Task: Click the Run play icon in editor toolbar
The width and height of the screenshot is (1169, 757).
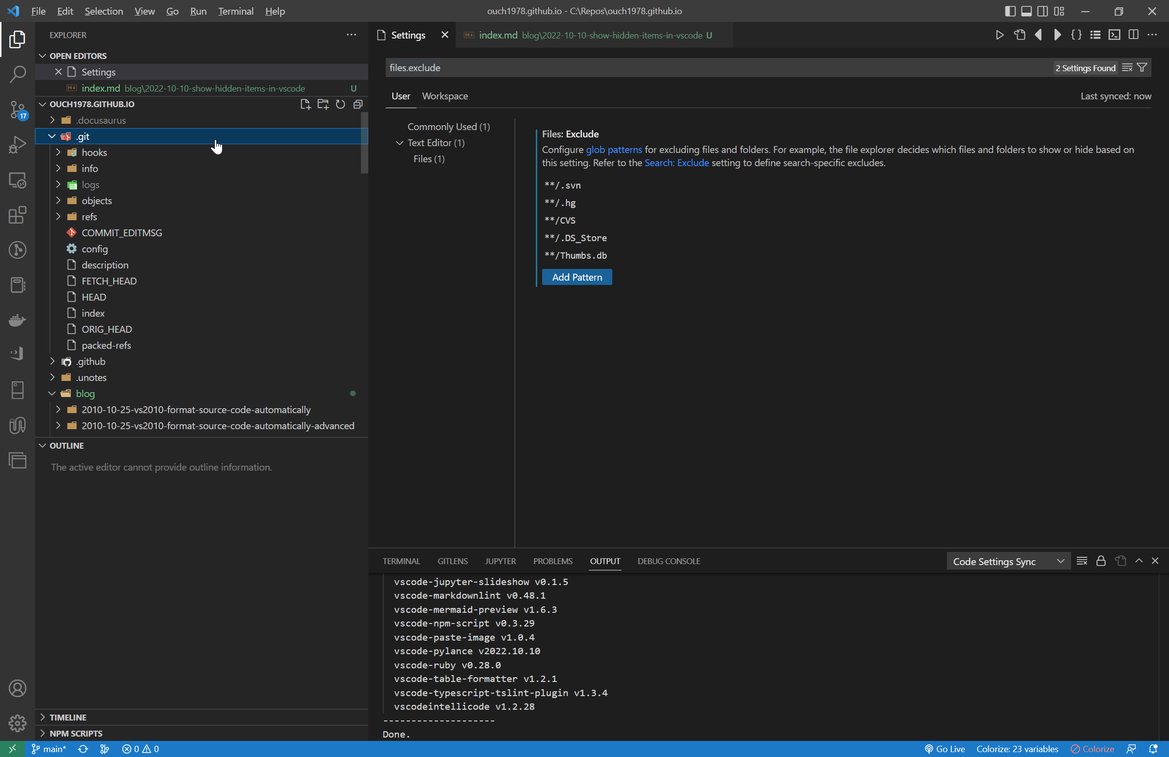Action: (999, 35)
